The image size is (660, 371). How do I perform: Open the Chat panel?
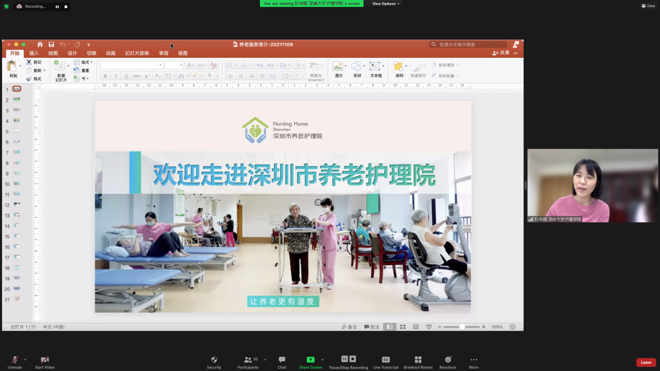(x=282, y=360)
